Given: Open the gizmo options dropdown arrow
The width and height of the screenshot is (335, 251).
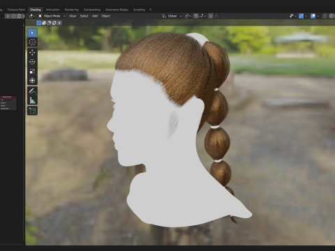Looking at the screenshot, I should coord(306,16).
